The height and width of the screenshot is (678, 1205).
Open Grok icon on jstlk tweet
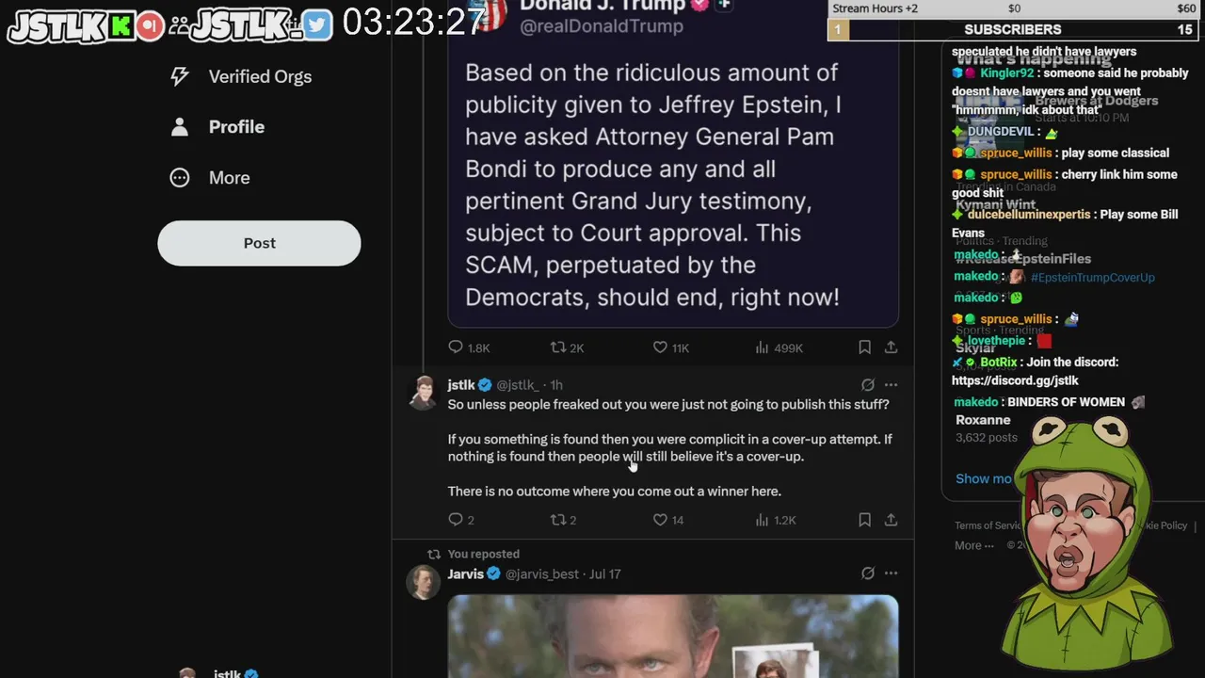pos(868,385)
